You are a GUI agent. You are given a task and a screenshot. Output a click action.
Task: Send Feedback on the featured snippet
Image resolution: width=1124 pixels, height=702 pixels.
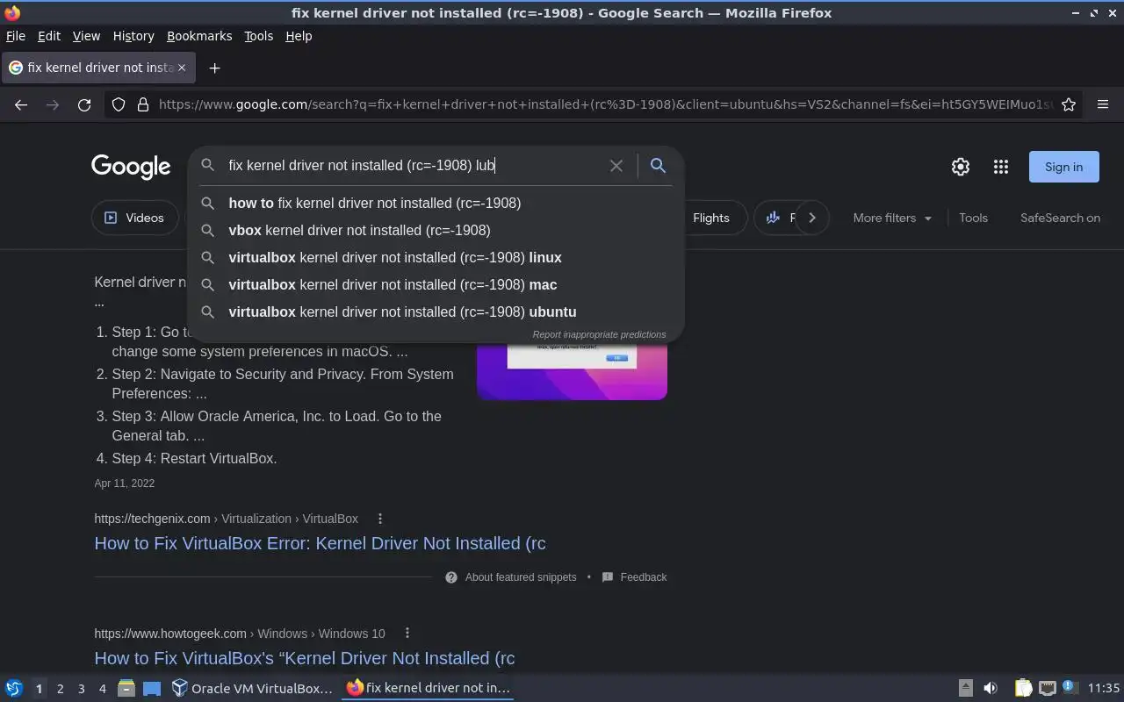coord(644,577)
